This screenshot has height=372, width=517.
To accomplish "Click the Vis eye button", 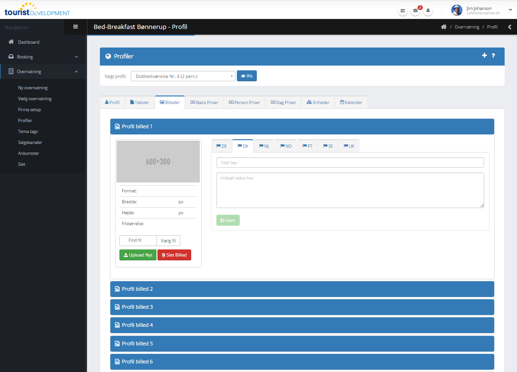I will point(246,76).
